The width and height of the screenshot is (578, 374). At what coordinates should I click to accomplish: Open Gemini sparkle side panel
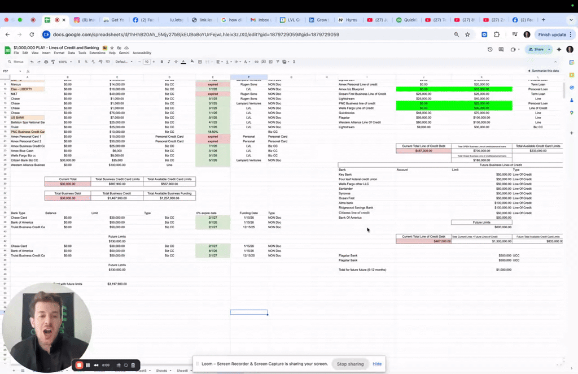point(559,49)
